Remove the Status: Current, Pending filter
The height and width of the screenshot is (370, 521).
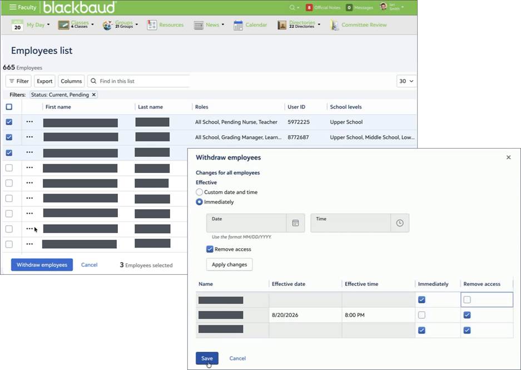pos(94,95)
